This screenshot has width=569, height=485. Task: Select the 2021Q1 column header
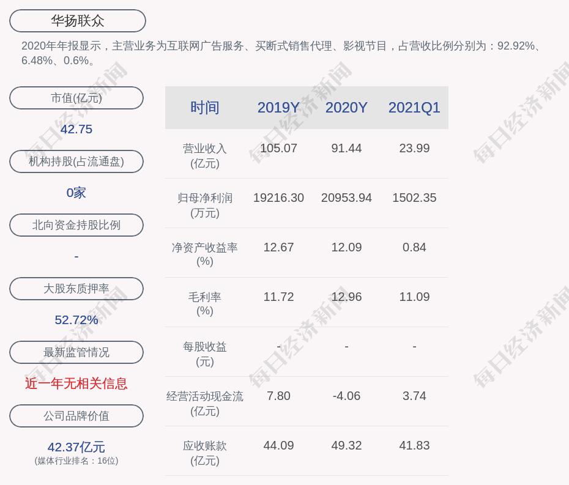pyautogui.click(x=414, y=108)
